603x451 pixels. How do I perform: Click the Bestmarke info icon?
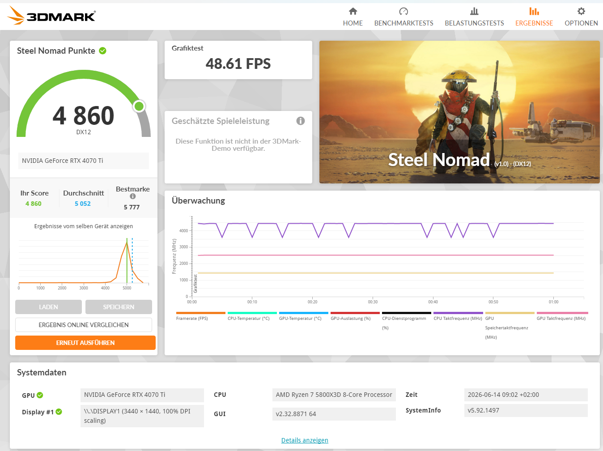pos(132,196)
